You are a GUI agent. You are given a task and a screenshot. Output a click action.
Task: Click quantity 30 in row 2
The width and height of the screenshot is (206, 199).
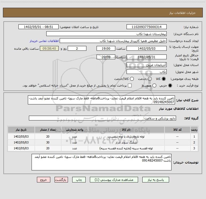click(x=48, y=142)
